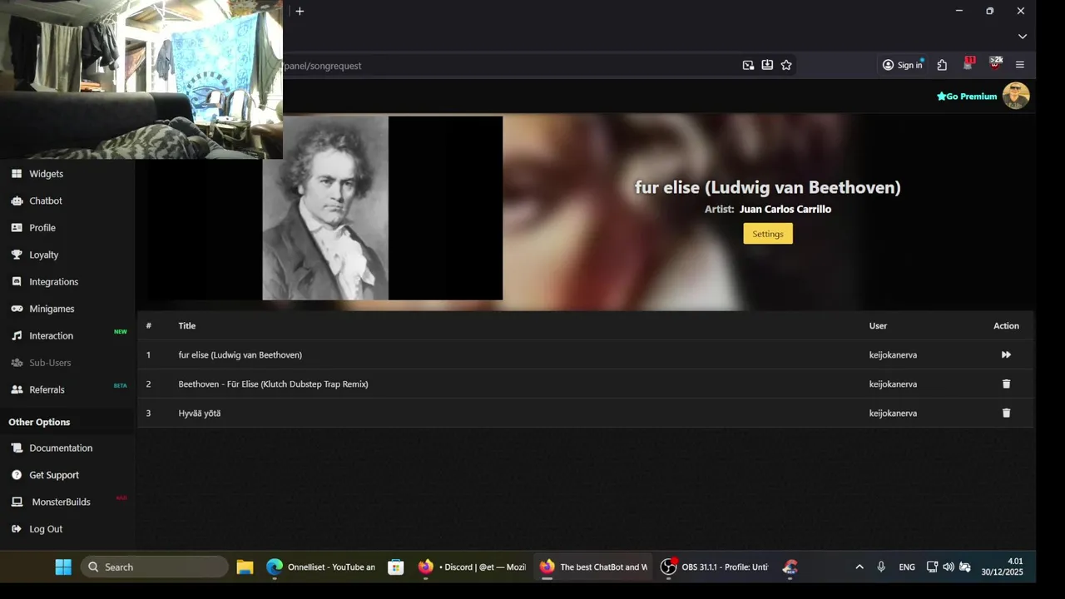Delete the Hyvää yötä song request

click(1006, 413)
